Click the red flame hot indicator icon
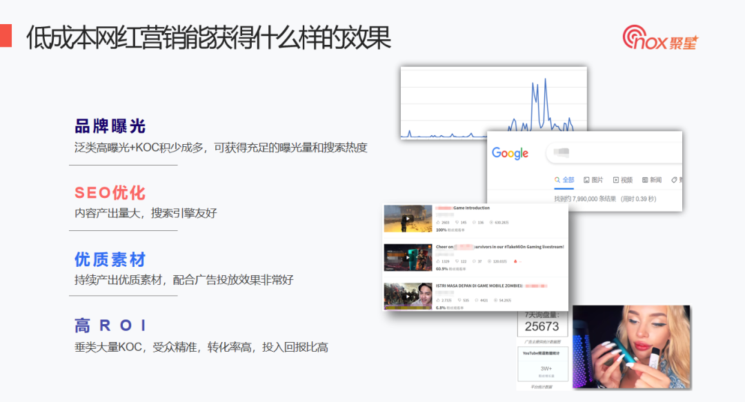This screenshot has height=402, width=745. point(516,261)
